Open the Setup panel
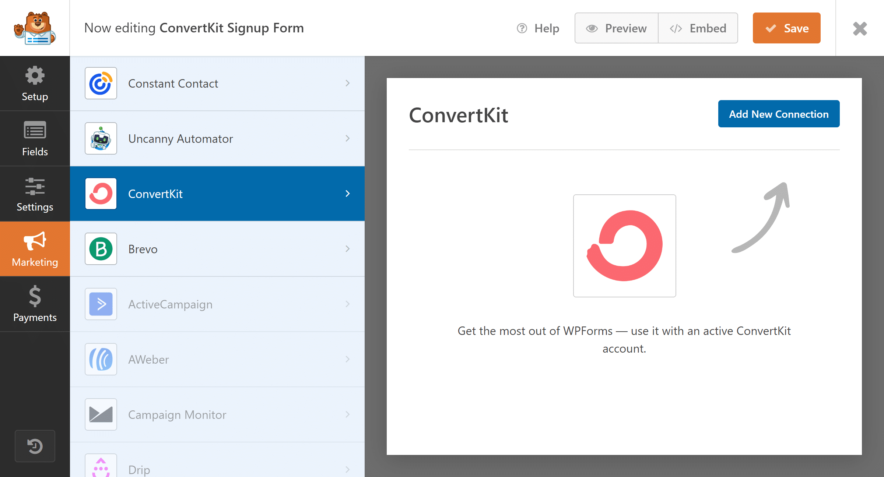Image resolution: width=884 pixels, height=477 pixels. point(35,84)
